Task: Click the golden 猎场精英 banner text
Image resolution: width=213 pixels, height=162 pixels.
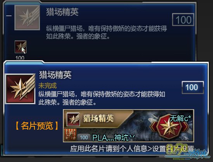Action: 98,118
